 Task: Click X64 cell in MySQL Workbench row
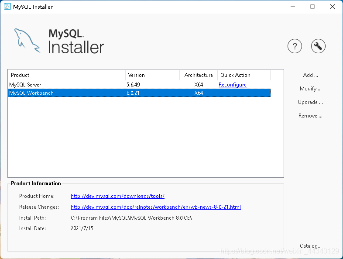(199, 93)
